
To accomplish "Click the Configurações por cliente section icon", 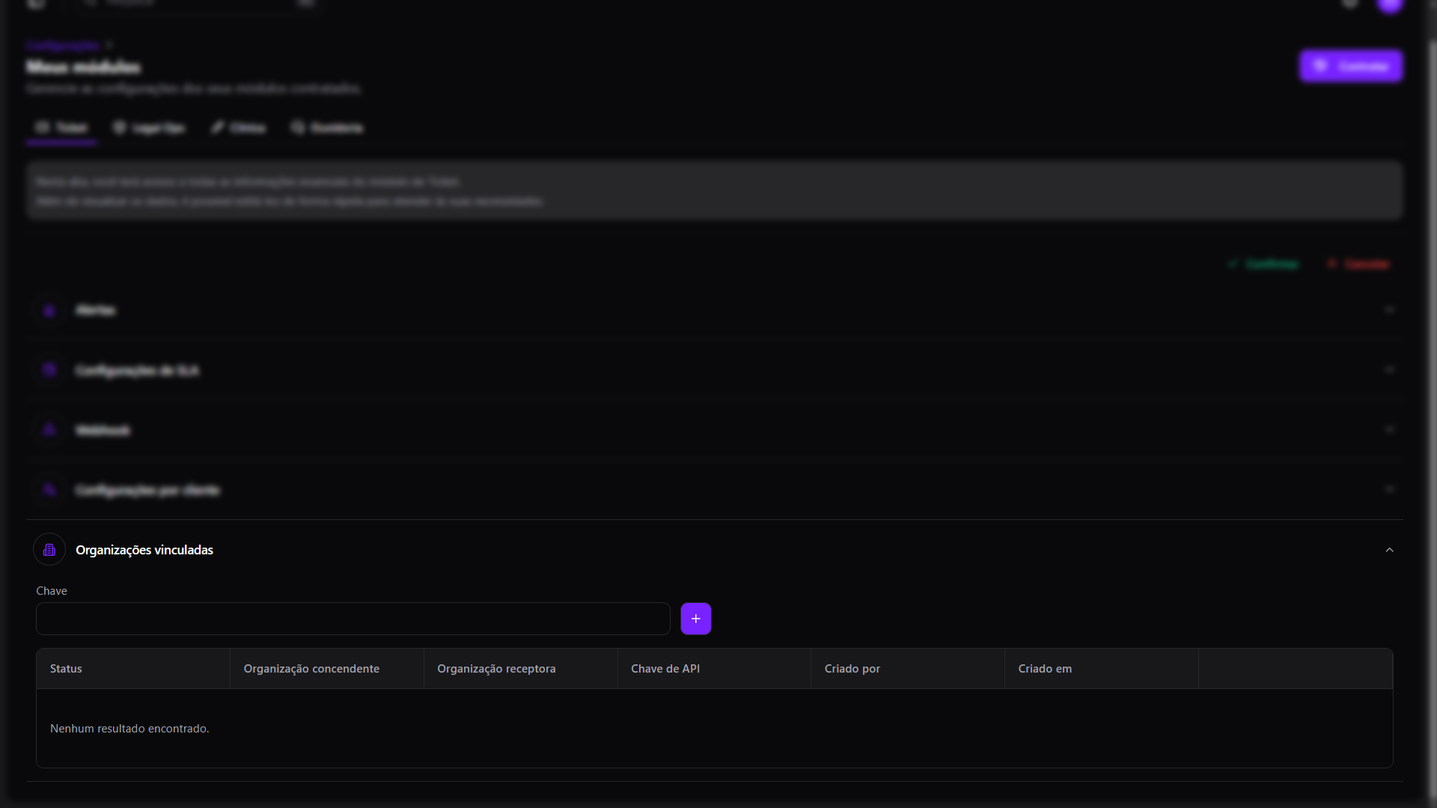I will (x=49, y=490).
